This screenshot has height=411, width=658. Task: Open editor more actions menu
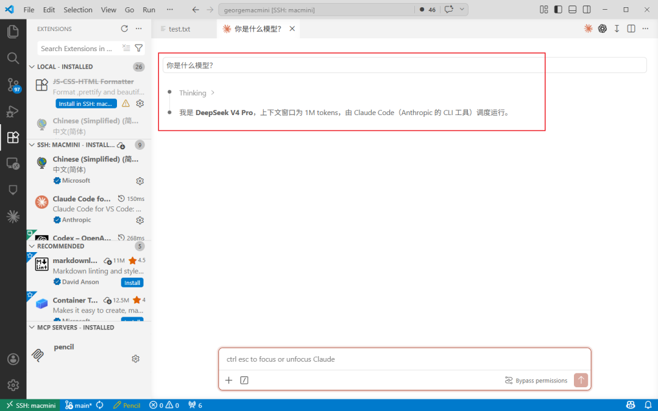[645, 29]
